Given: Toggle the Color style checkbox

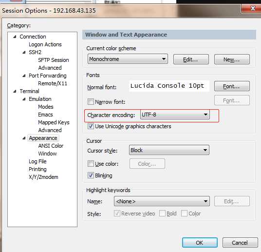Looking at the screenshot, I should pos(184,213).
